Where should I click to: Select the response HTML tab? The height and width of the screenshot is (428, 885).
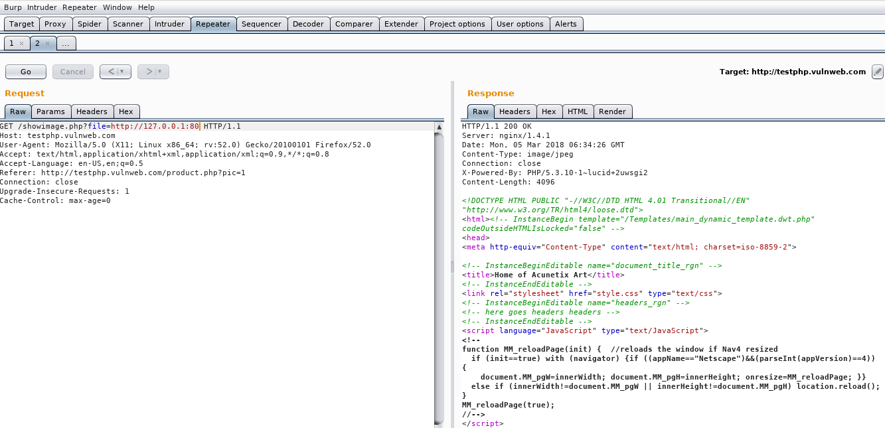(x=578, y=111)
